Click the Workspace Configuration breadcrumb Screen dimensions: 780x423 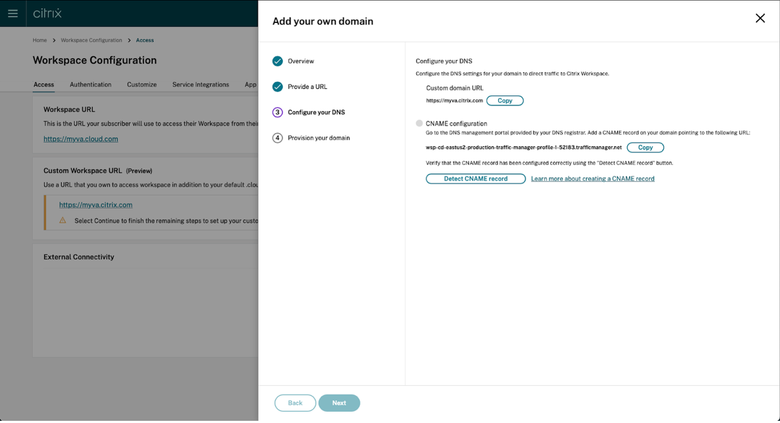92,40
